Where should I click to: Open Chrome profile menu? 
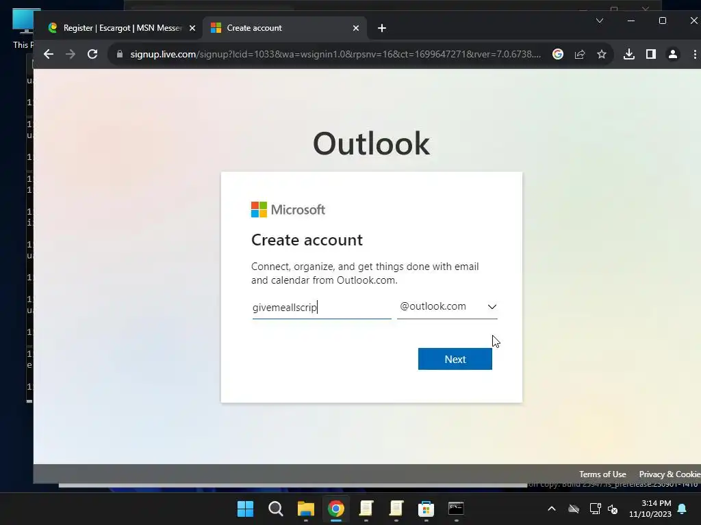[672, 54]
